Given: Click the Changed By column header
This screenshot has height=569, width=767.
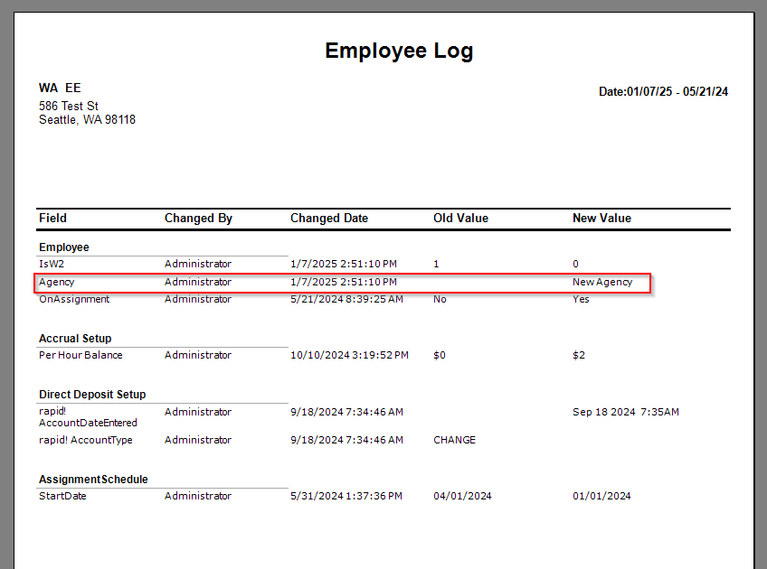Looking at the screenshot, I should (x=198, y=219).
